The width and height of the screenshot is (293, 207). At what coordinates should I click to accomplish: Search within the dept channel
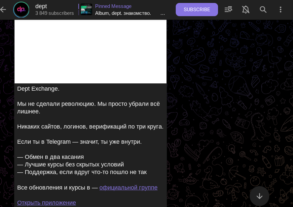tap(263, 10)
